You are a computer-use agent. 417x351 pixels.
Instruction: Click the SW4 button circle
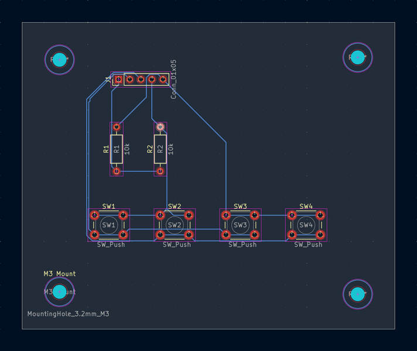[x=306, y=225]
